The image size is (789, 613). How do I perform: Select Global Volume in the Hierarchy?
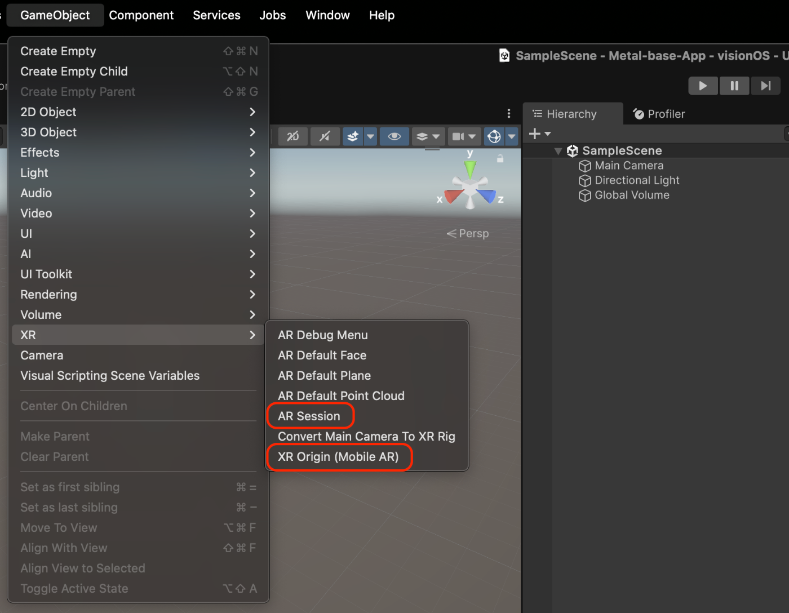point(632,195)
